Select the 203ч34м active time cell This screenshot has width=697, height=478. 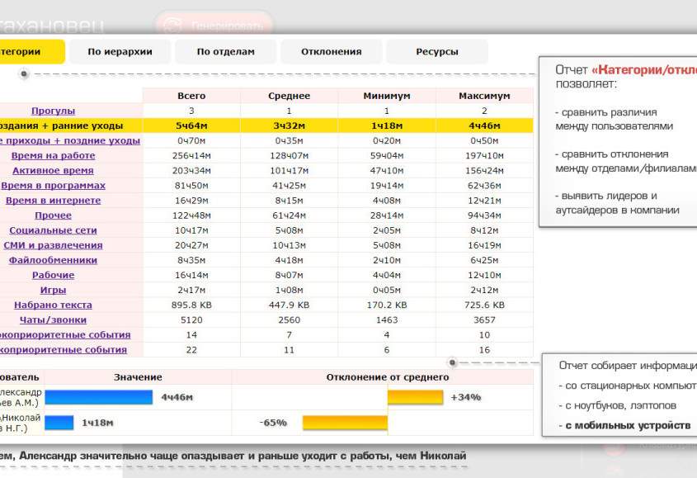click(x=191, y=170)
